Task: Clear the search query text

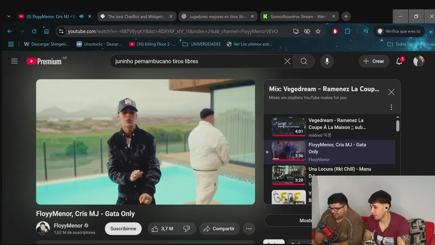Action: [x=288, y=61]
